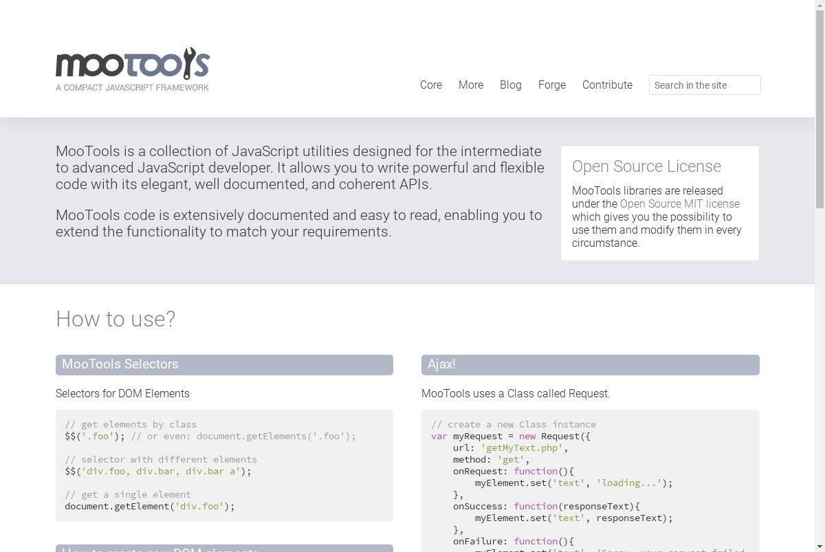Click the Ajax! section header
Screen dimensions: 825x552
tap(591, 365)
